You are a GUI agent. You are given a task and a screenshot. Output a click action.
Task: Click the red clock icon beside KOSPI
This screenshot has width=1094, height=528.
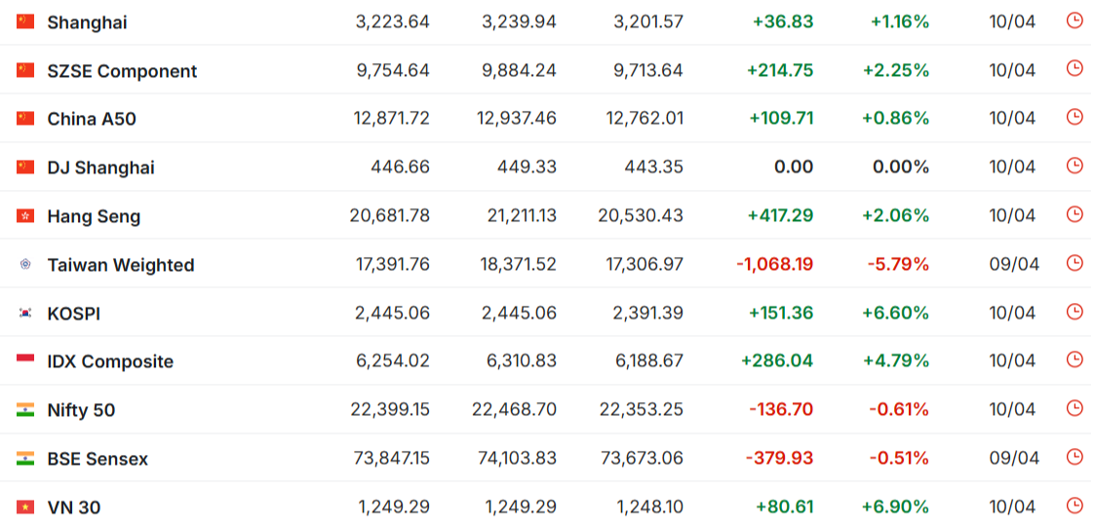(x=1074, y=312)
